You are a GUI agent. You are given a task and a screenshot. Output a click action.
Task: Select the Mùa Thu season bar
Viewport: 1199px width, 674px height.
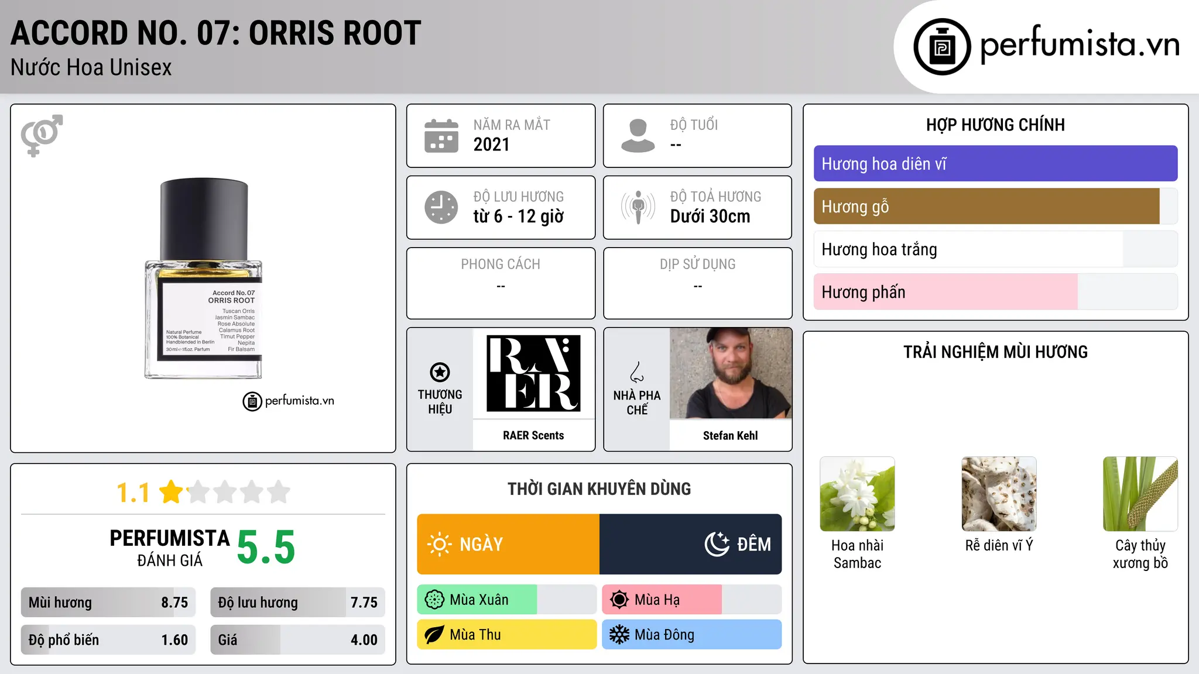(x=507, y=635)
